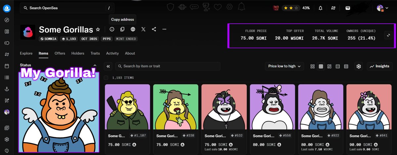The width and height of the screenshot is (397, 155).
Task: Open the collections layout icon in sidebar
Action: [x=7, y=32]
